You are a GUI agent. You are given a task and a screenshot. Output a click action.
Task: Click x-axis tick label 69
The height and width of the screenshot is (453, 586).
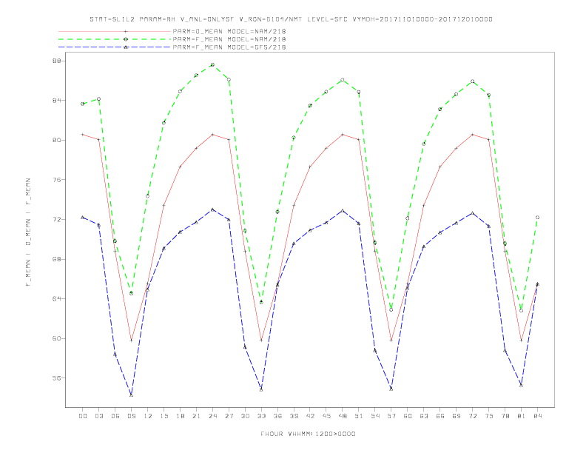tap(457, 416)
